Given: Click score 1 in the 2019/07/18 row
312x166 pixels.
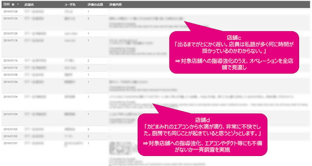Looking at the screenshot, I should (88, 40).
